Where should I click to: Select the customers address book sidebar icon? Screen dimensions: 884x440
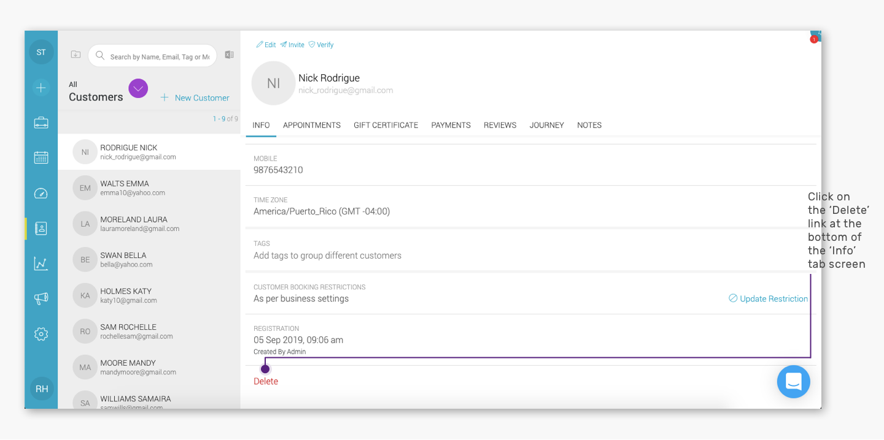tap(41, 229)
